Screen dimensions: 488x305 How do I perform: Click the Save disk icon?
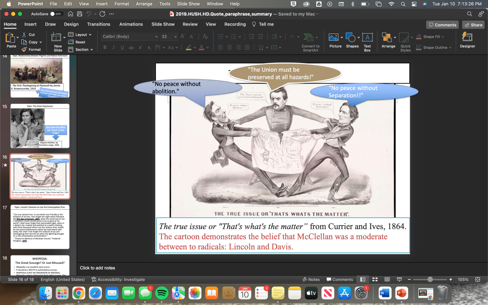click(80, 14)
